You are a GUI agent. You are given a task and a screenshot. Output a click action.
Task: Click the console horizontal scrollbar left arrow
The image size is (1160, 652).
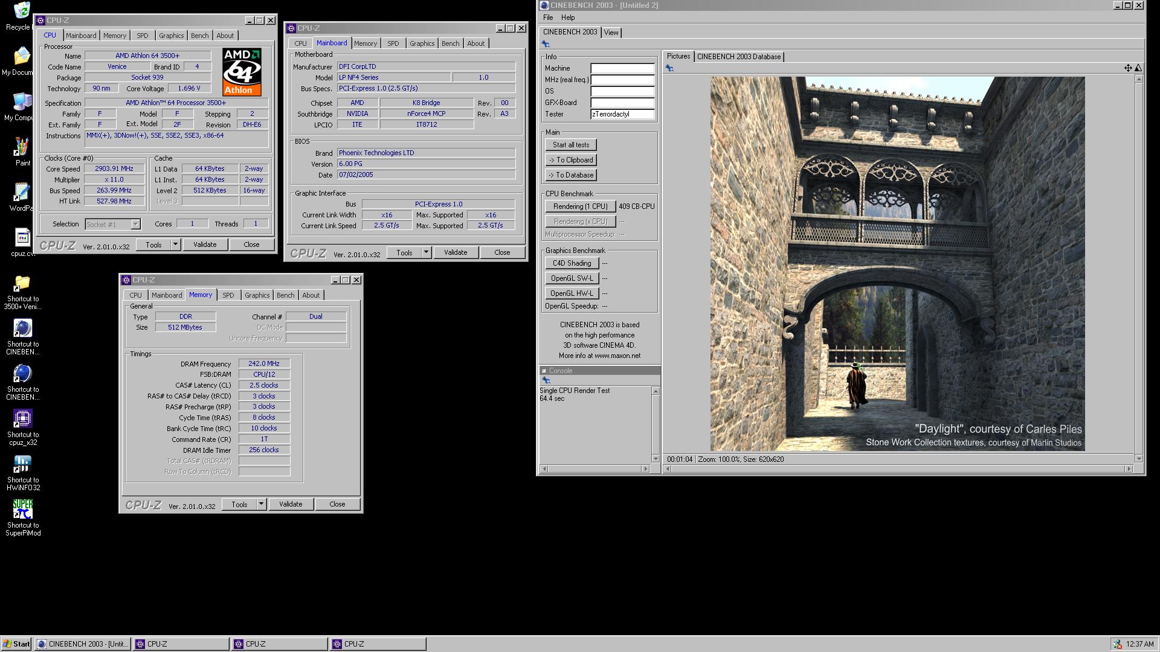543,468
